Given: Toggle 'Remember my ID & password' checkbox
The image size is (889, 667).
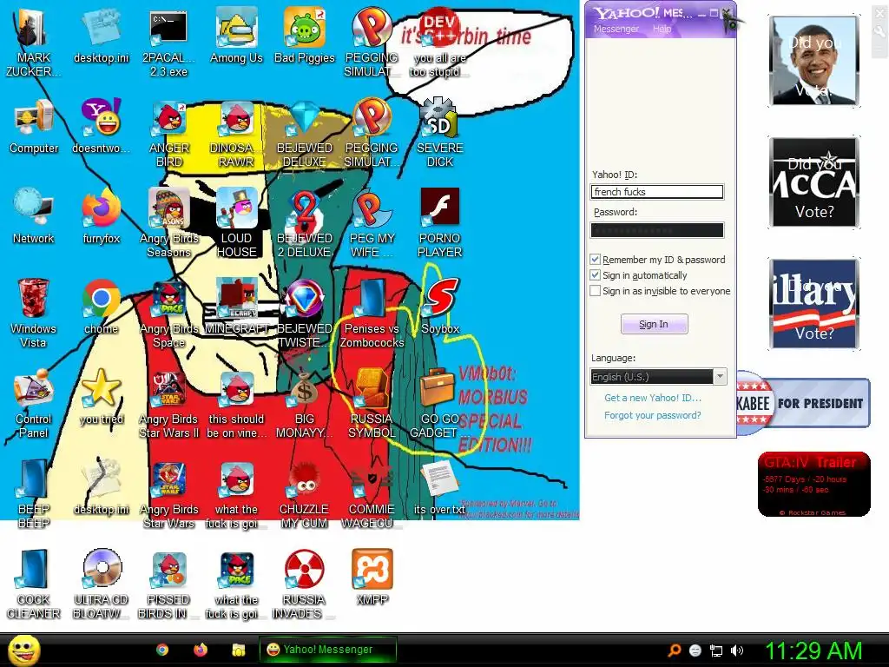Looking at the screenshot, I should coord(595,259).
